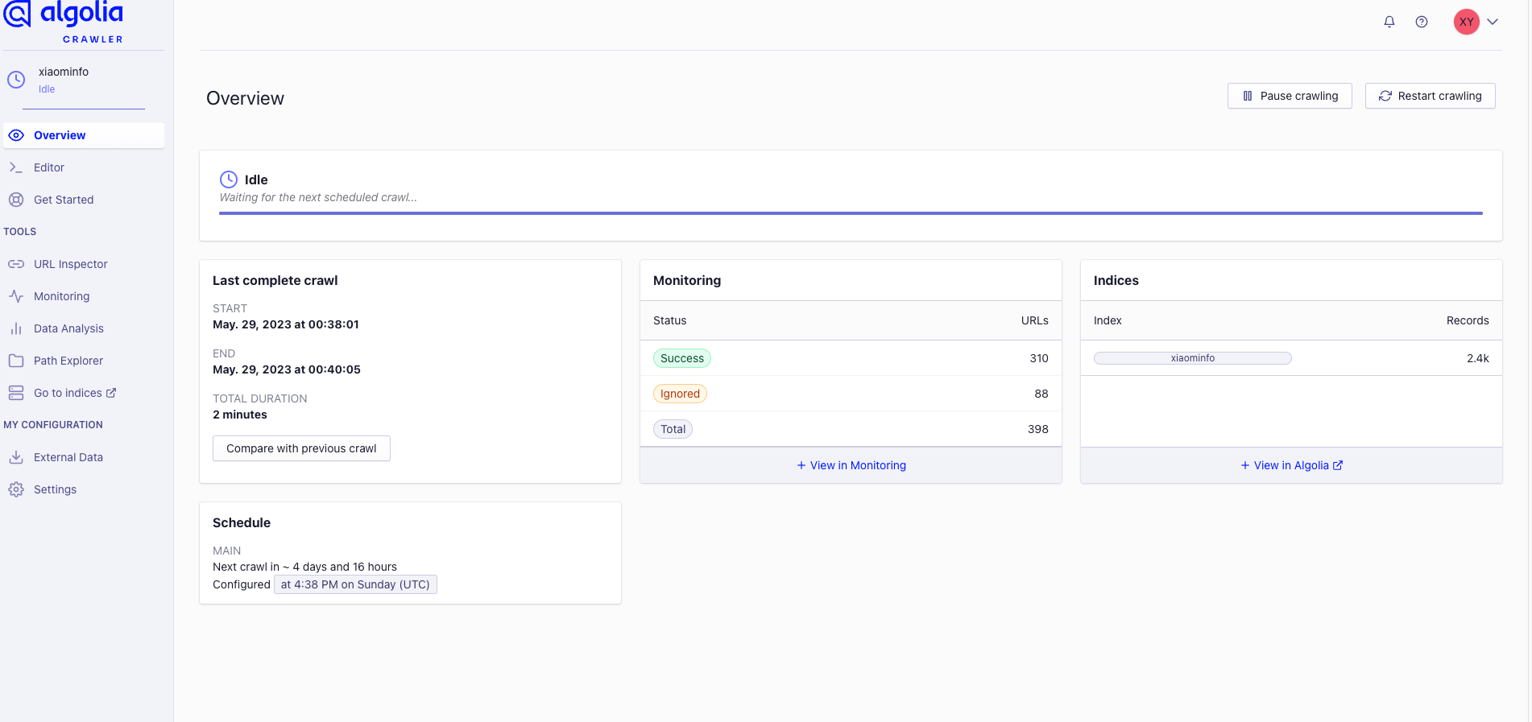
Task: Open the URL Inspector link icon
Action: tap(16, 264)
